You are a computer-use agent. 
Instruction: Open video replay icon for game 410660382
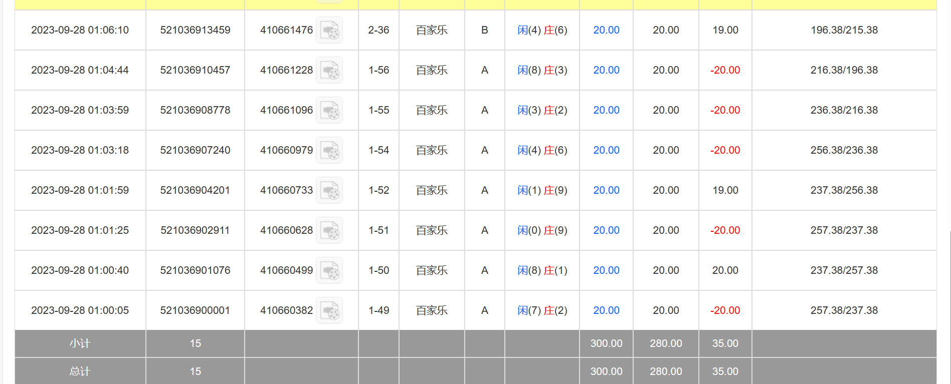click(329, 310)
